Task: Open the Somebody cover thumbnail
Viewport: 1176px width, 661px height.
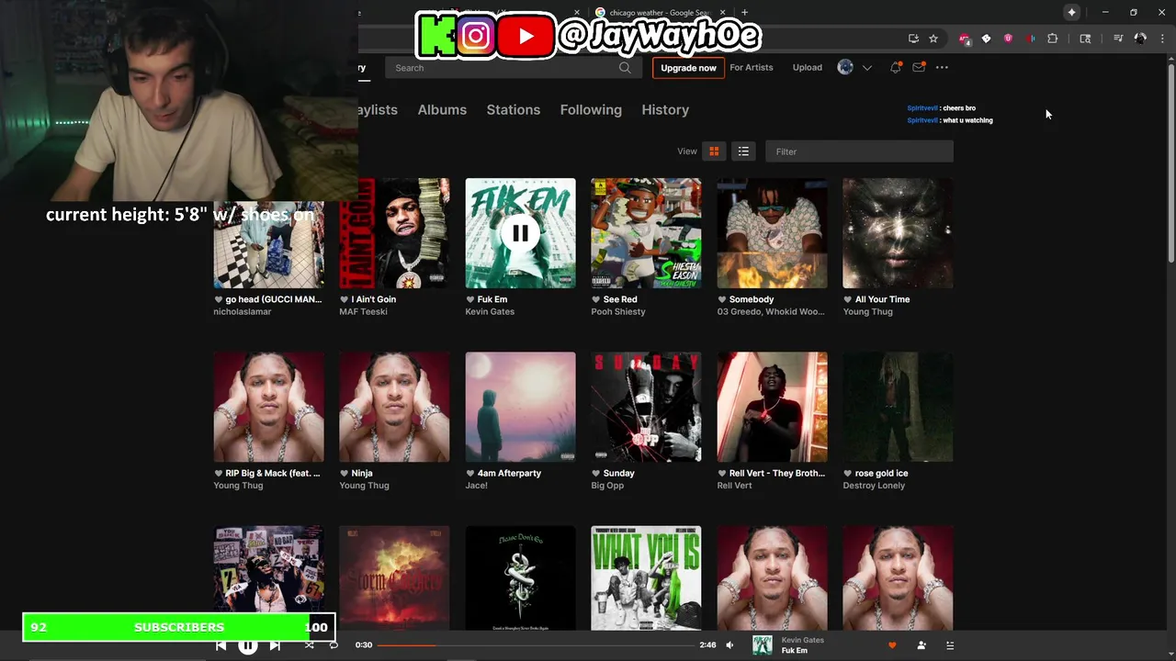Action: 772,233
